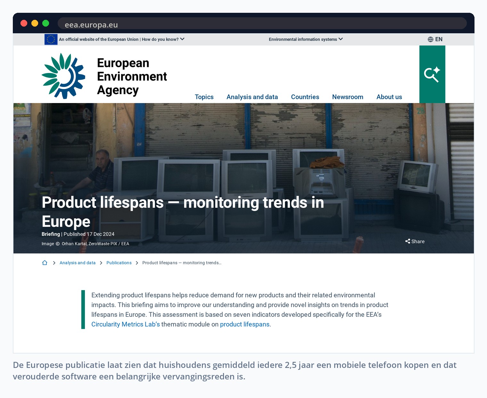Click 'Publications' breadcrumb link
The image size is (487, 398).
point(119,263)
